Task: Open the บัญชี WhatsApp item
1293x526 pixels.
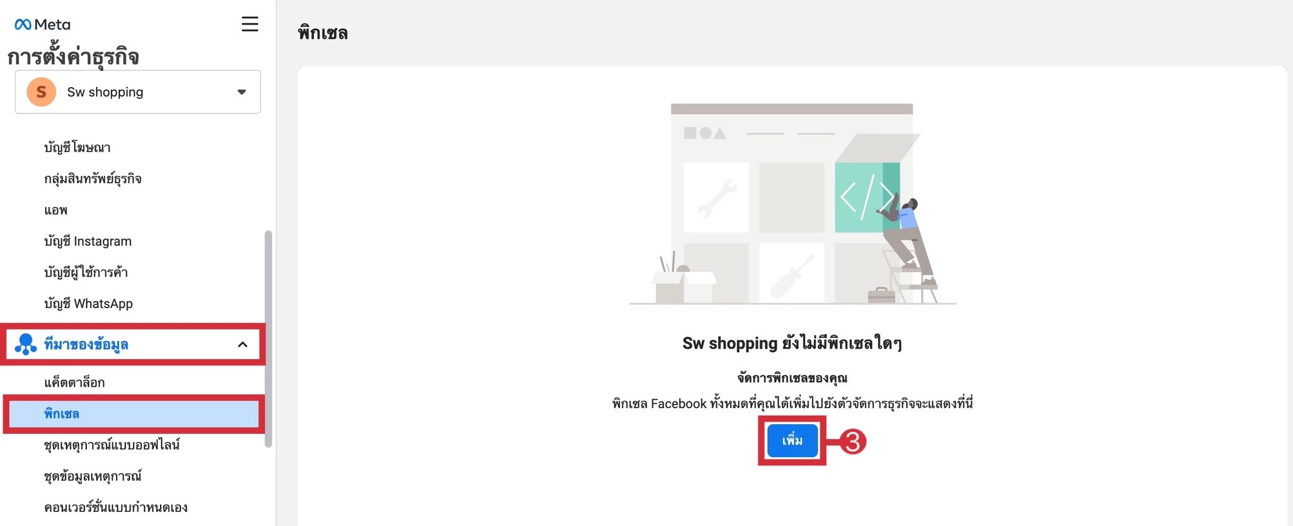Action: [88, 304]
